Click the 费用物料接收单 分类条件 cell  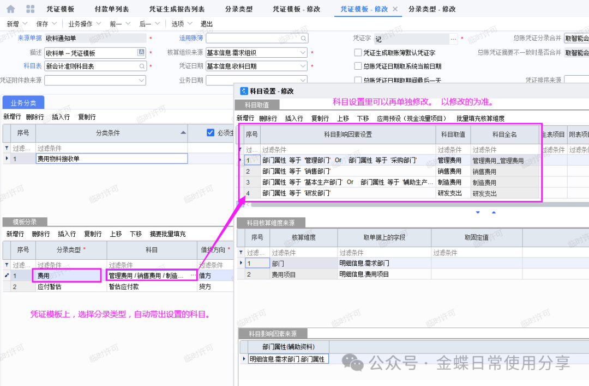pyautogui.click(x=111, y=158)
